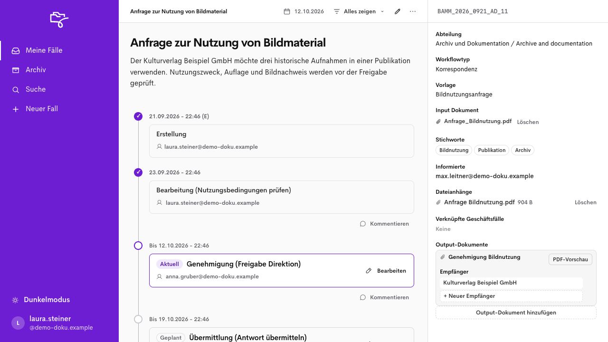The height and width of the screenshot is (342, 608).
Task: Click the PDF-Vorschau button
Action: point(570,259)
